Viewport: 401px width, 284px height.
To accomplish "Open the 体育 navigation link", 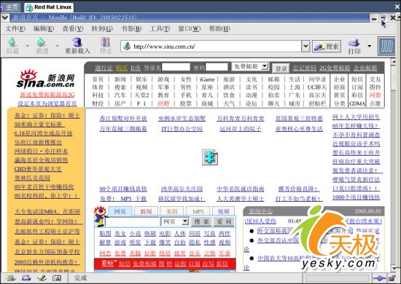I will 98,87.
